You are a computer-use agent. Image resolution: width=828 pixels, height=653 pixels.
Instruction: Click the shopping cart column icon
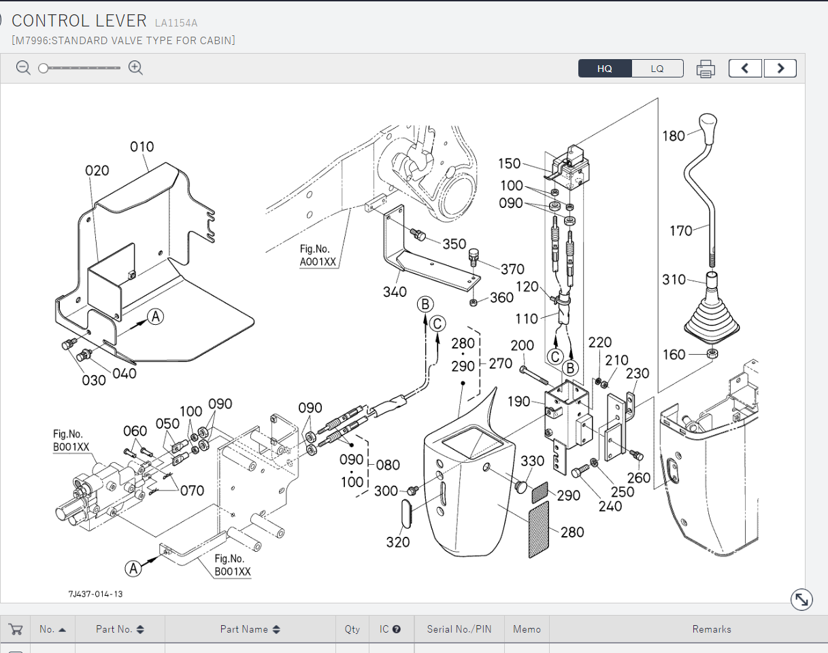(x=16, y=629)
